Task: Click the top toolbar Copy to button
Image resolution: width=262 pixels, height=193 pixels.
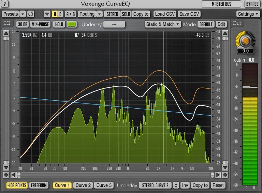Action: pos(141,14)
